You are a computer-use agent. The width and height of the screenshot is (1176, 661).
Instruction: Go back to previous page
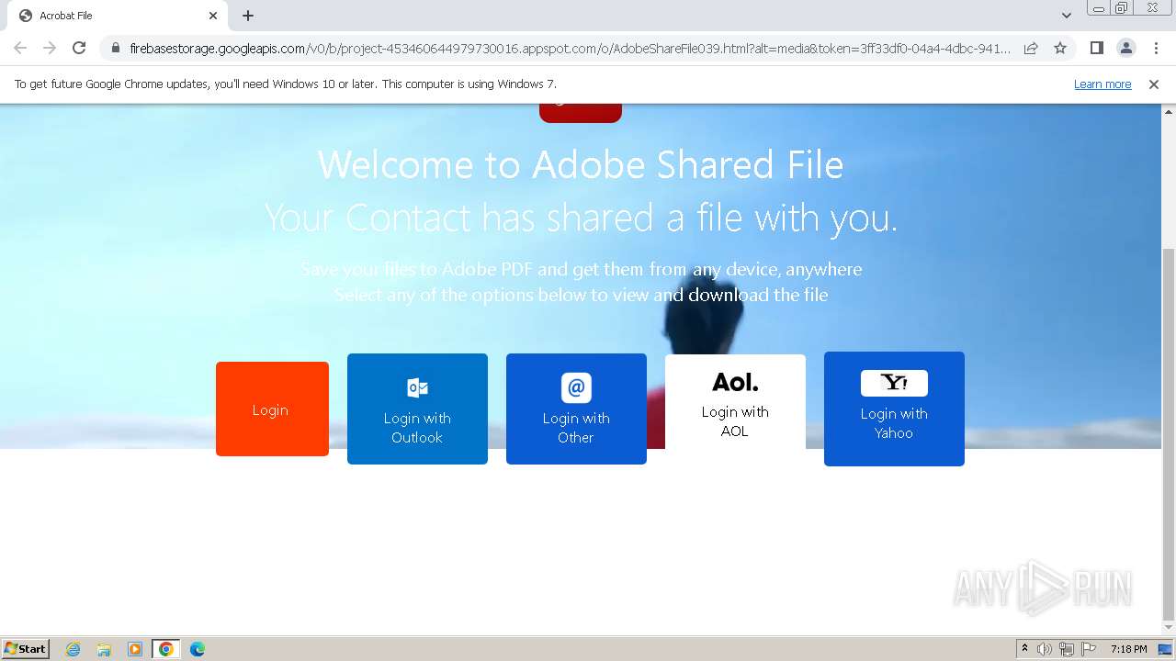coord(20,48)
